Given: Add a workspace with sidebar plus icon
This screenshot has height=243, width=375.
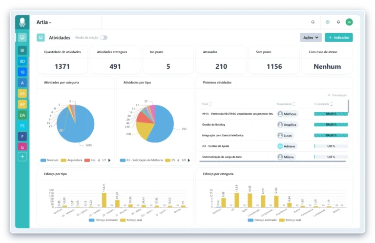Looking at the screenshot, I should 22,157.
